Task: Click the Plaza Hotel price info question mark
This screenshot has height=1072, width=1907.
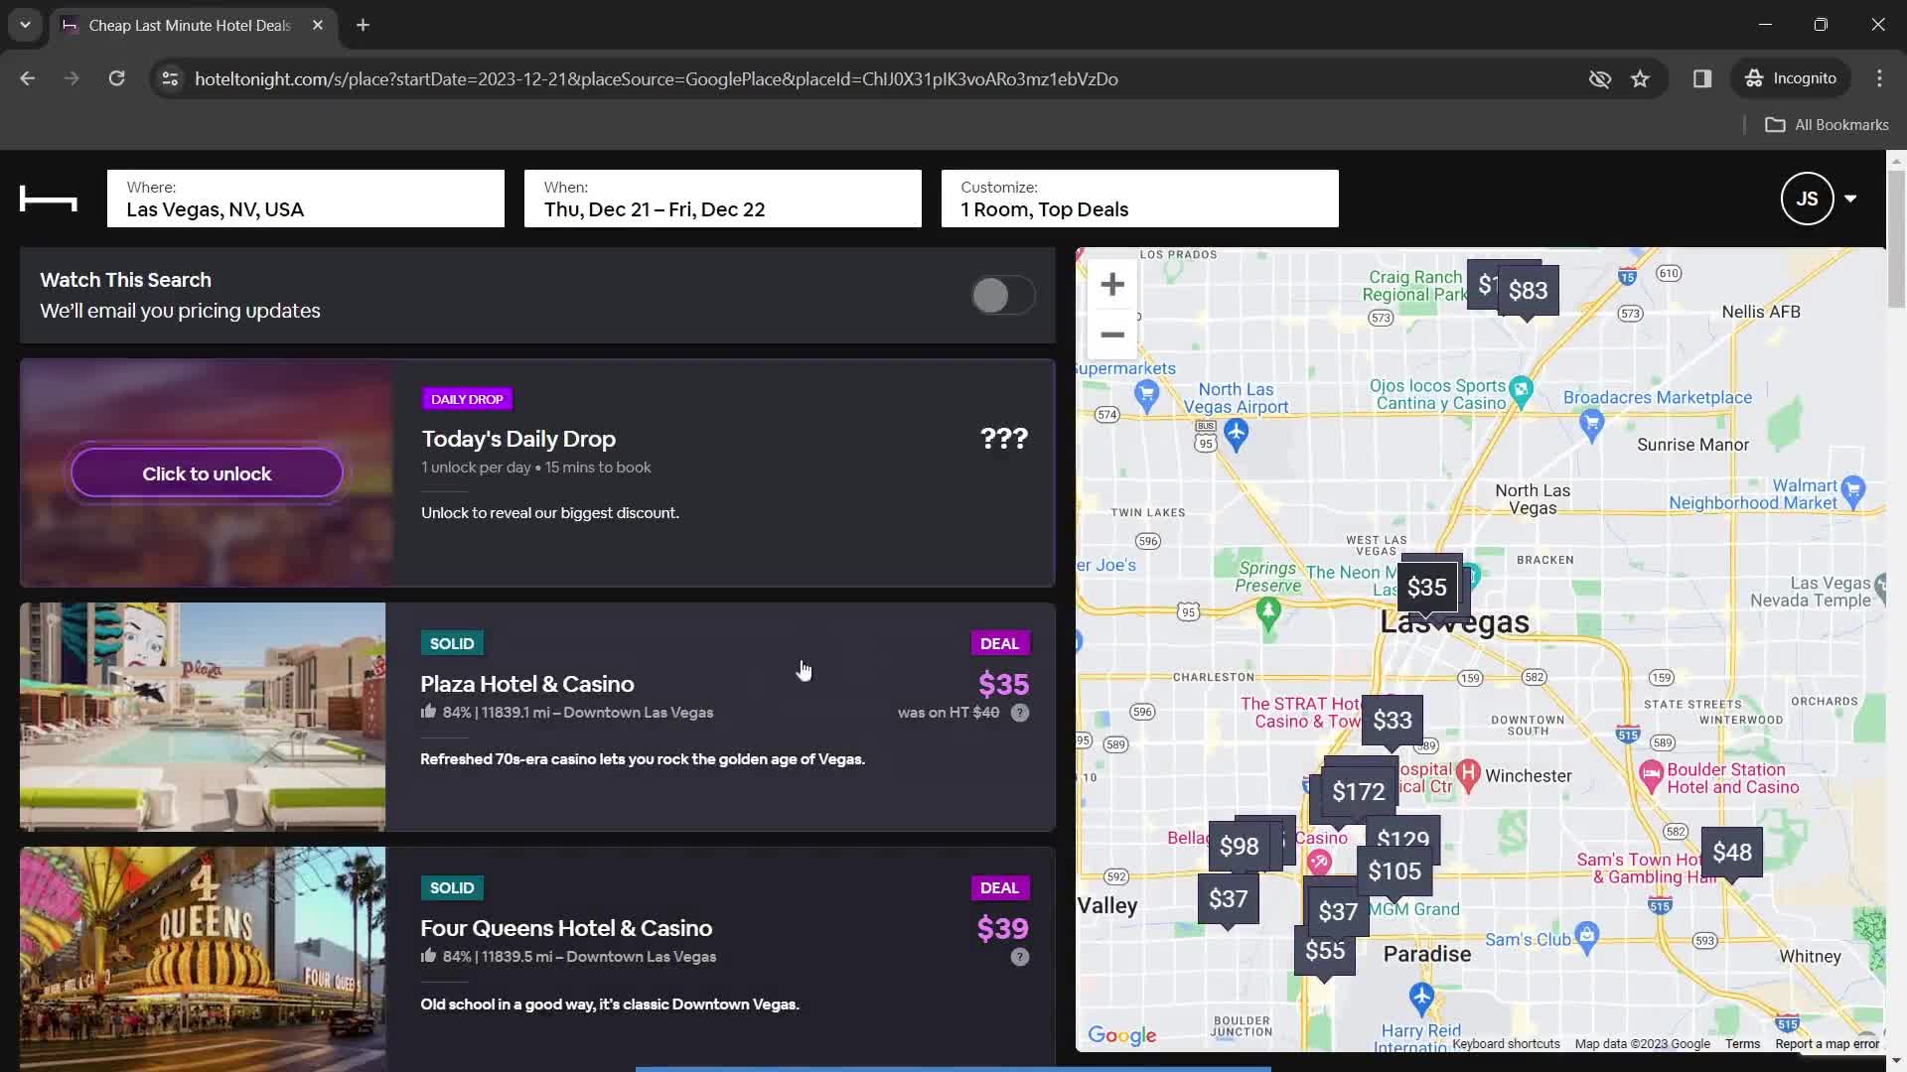Action: 1020,713
